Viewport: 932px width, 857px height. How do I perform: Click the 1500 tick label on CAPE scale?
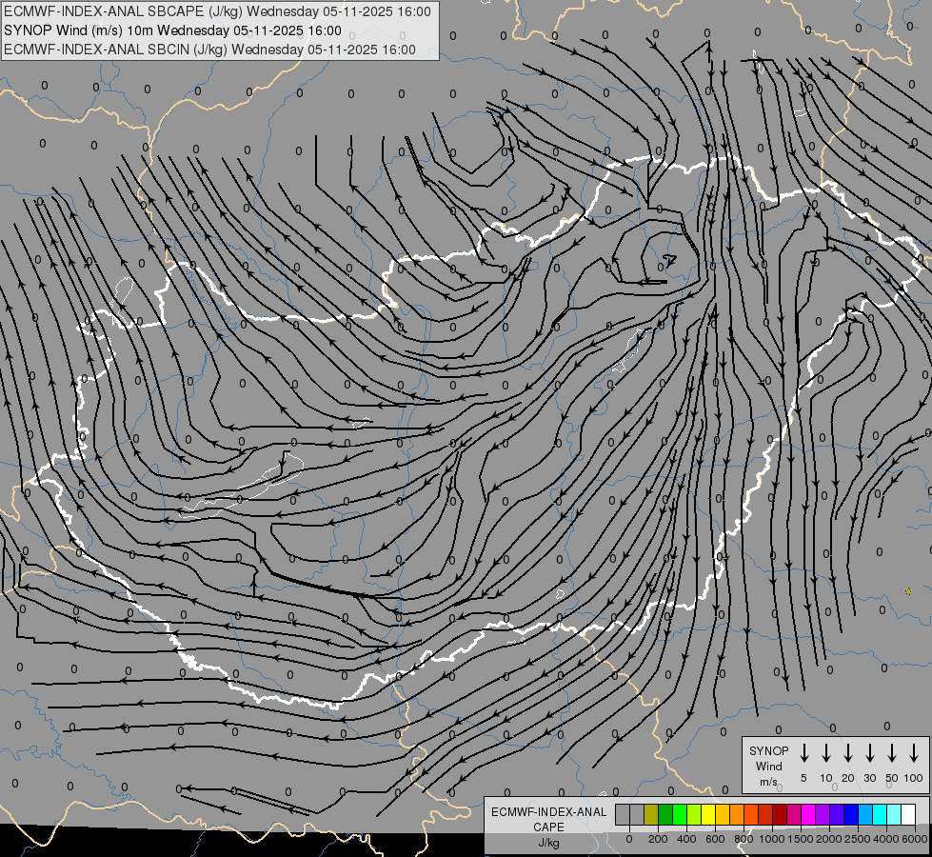pos(801,839)
